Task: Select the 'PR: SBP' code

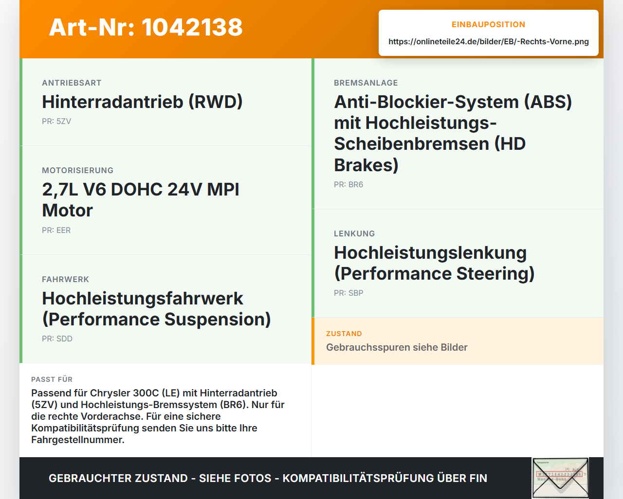Action: tap(348, 293)
